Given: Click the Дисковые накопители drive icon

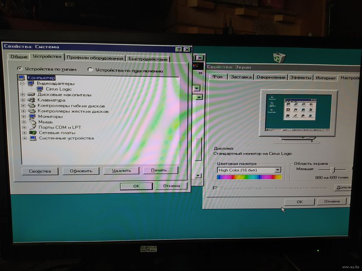Looking at the screenshot, I should pos(31,94).
